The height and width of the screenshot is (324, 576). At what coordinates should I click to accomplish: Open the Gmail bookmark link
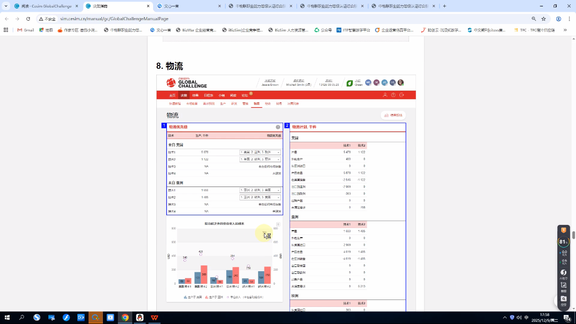tap(25, 30)
